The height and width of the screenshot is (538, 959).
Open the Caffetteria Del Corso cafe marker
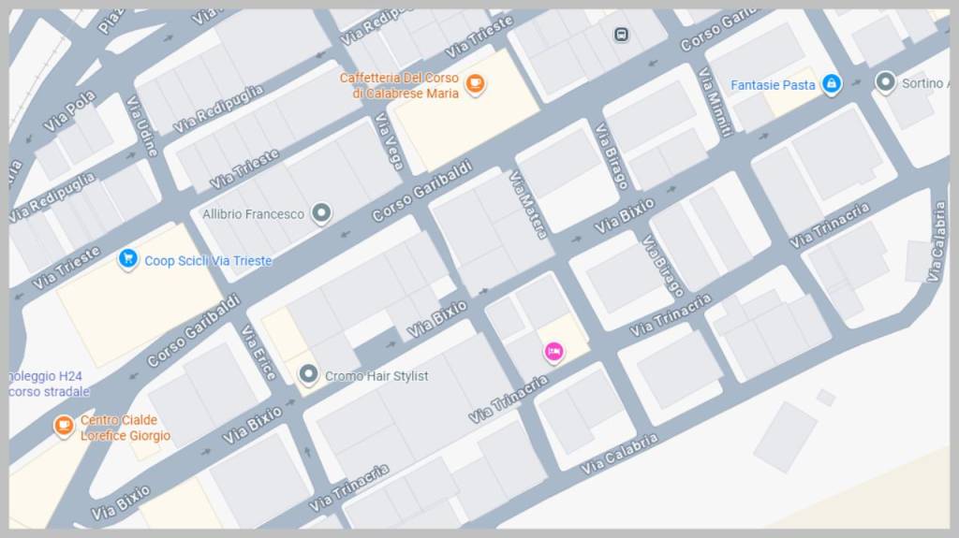point(475,84)
